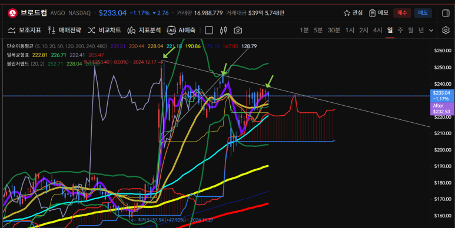The image size is (455, 228).
Task: Click the AVGO ticker symbol
Action: click(58, 13)
